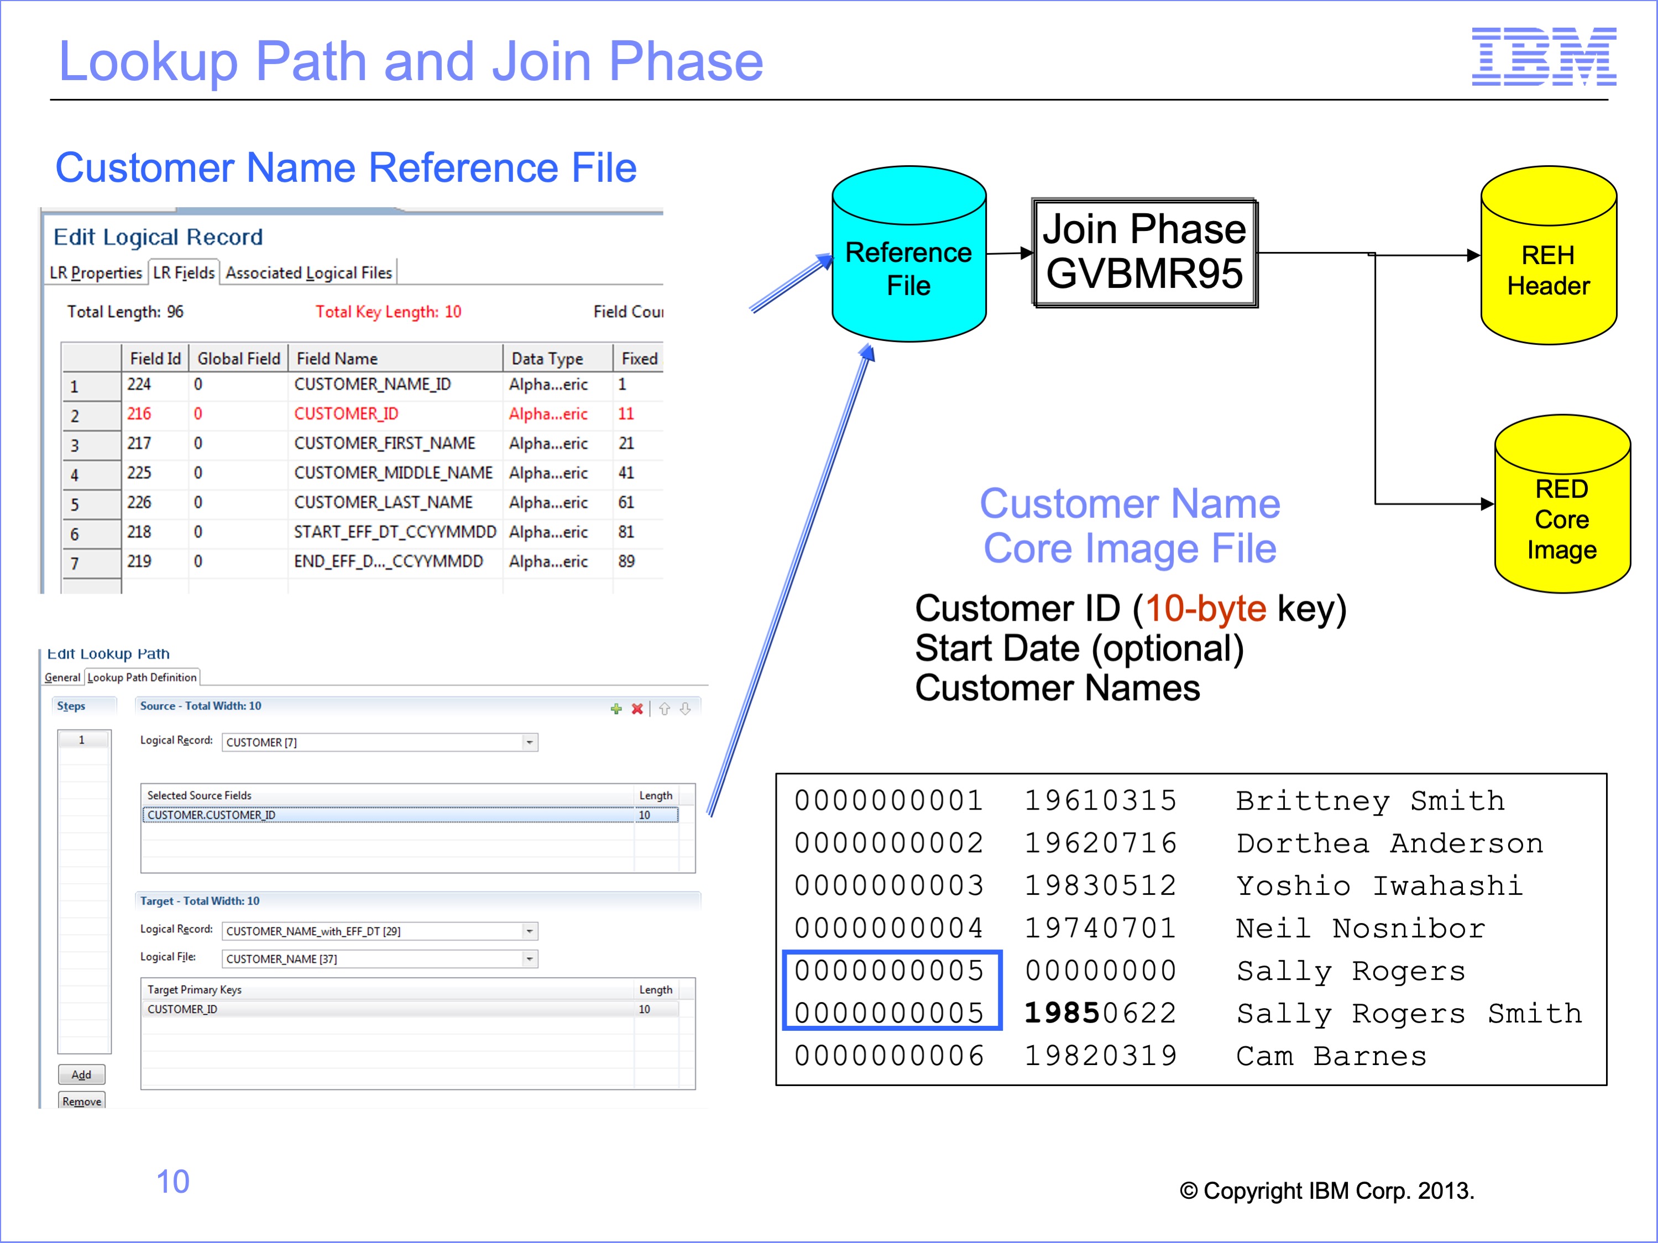Open the Associated Logical Files tab
1658x1243 pixels.
pos(309,272)
